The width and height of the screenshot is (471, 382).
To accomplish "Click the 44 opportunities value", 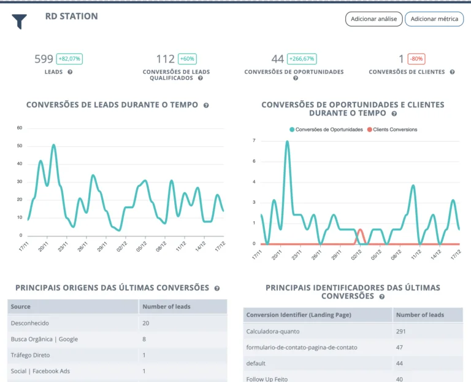I will (278, 59).
